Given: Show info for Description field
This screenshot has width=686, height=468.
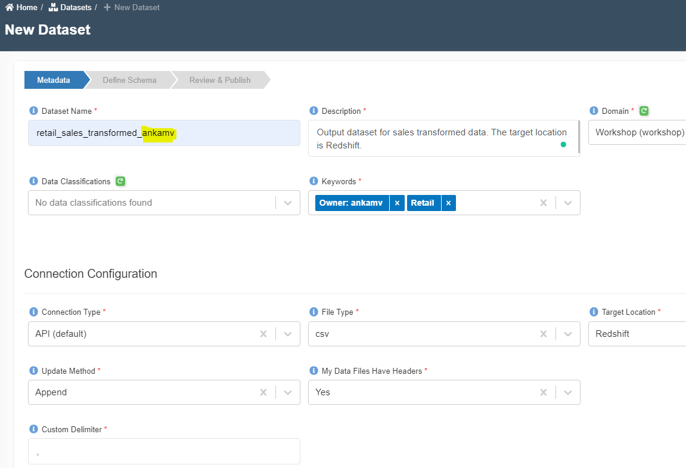Looking at the screenshot, I should click(x=313, y=111).
